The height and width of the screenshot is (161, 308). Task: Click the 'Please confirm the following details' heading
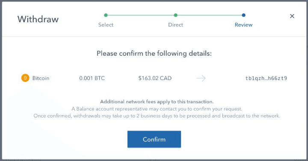pyautogui.click(x=154, y=54)
